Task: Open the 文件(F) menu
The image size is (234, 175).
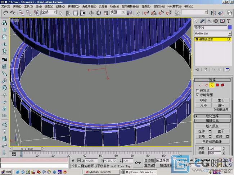Action: click(x=5, y=6)
